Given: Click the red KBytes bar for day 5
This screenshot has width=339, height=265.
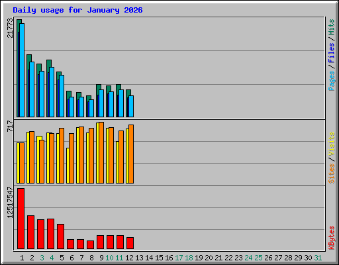Looking at the screenshot, I should (60, 237).
